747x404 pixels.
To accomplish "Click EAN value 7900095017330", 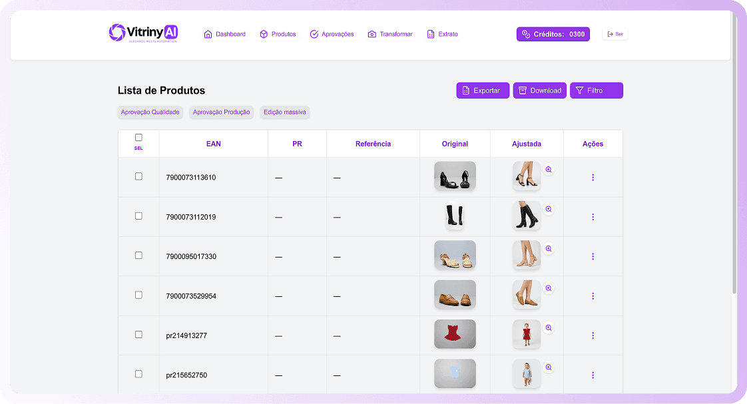I will point(191,257).
